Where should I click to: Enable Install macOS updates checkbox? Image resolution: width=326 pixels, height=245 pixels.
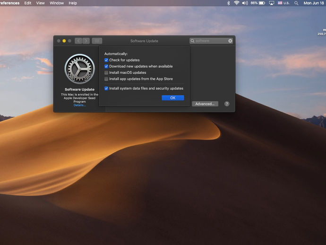pyautogui.click(x=106, y=73)
